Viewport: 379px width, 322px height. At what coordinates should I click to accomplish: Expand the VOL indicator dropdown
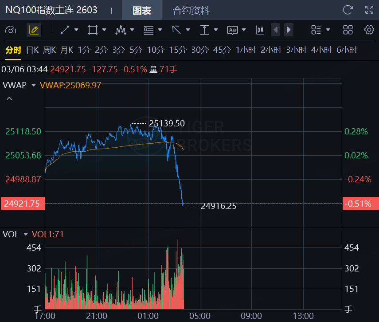pyautogui.click(x=26, y=234)
